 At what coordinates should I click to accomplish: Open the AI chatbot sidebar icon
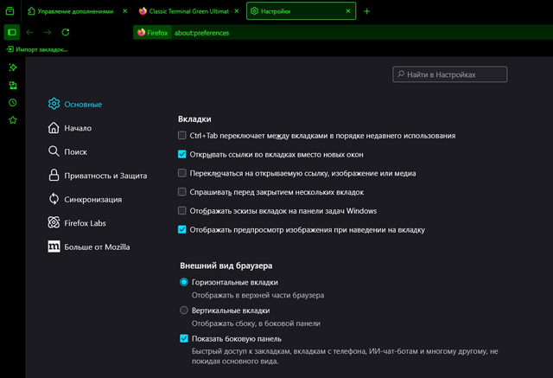[13, 67]
